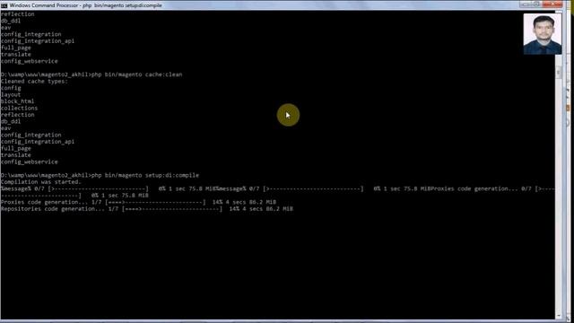
Task: Click the 'Cleaned cache types:' output line
Action: tap(34, 82)
